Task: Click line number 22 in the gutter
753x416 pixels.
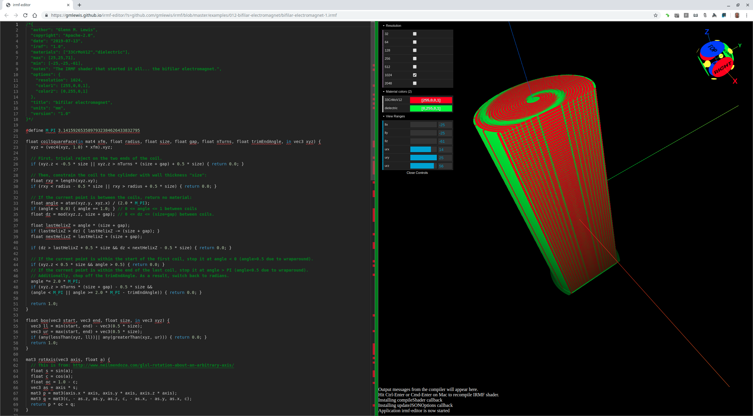Action: (x=16, y=142)
